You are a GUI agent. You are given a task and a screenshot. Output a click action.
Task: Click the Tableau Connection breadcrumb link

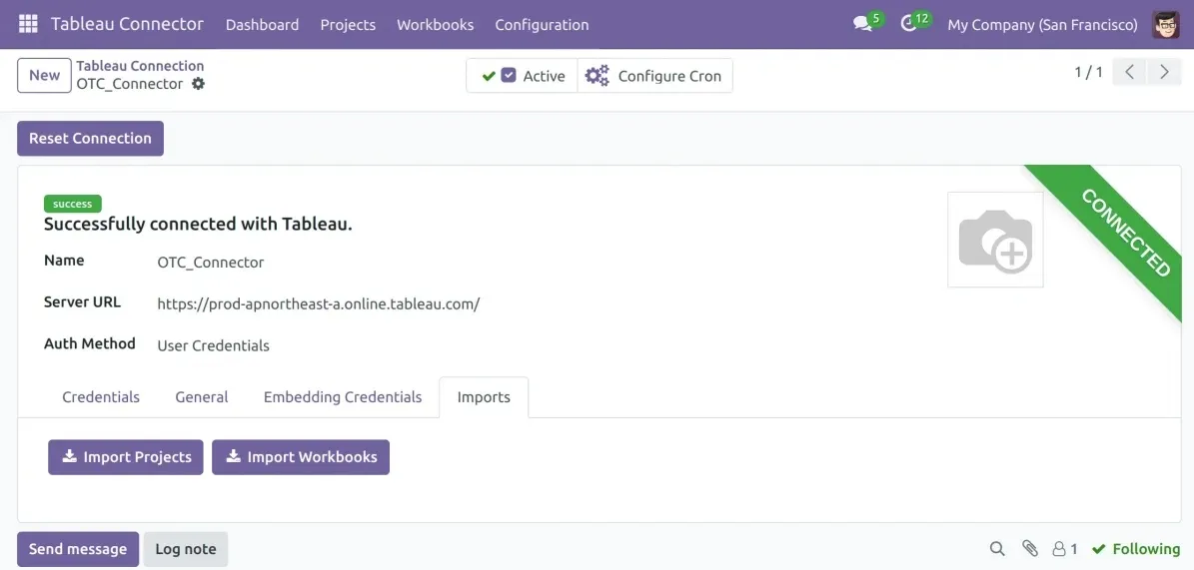[140, 66]
